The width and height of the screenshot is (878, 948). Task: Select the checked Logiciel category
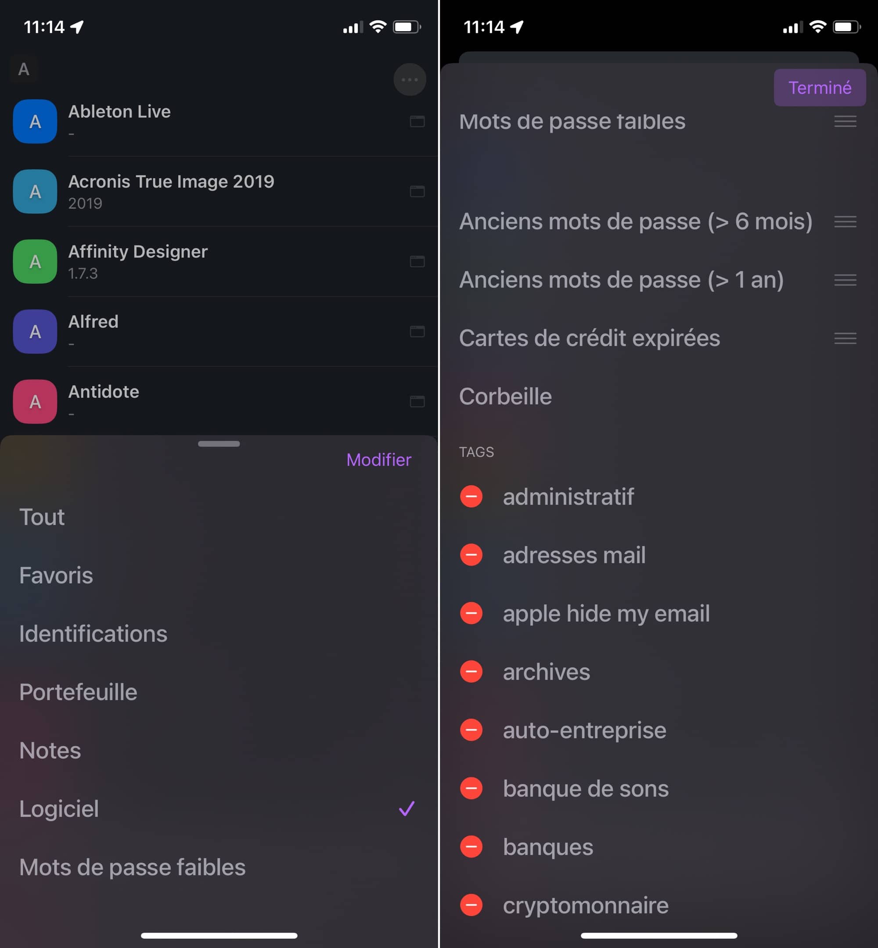219,809
